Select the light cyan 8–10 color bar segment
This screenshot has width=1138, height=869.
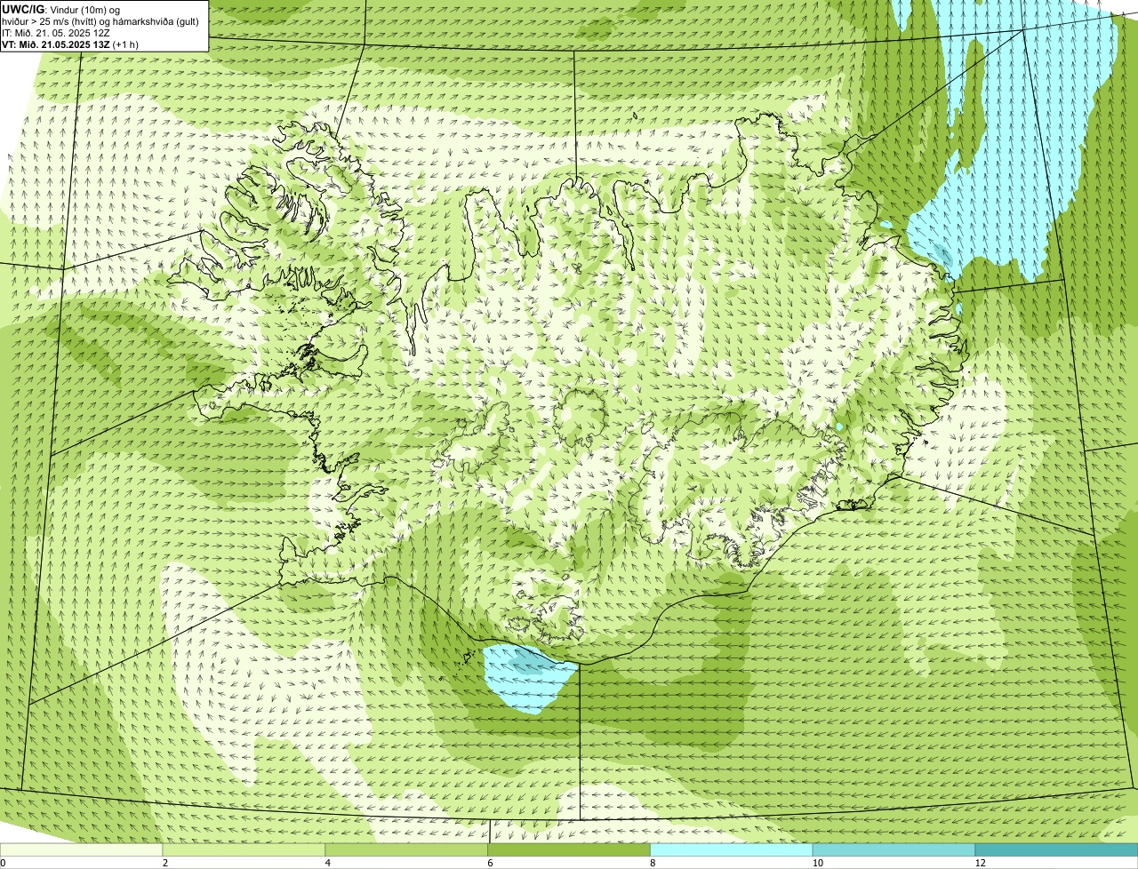click(x=732, y=850)
